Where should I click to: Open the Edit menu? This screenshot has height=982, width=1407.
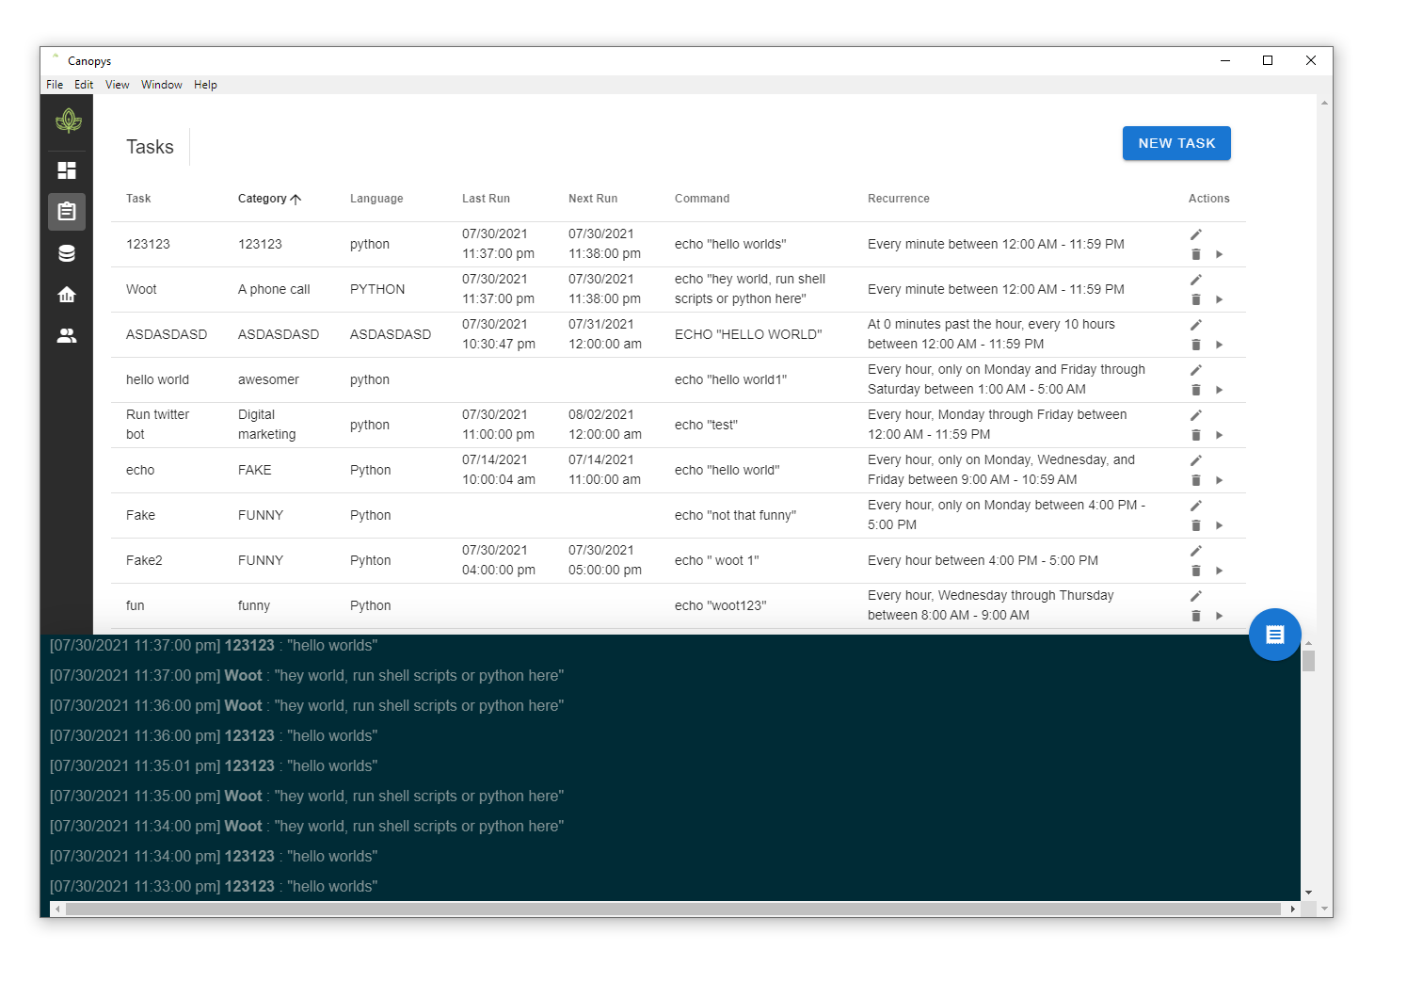pyautogui.click(x=84, y=85)
